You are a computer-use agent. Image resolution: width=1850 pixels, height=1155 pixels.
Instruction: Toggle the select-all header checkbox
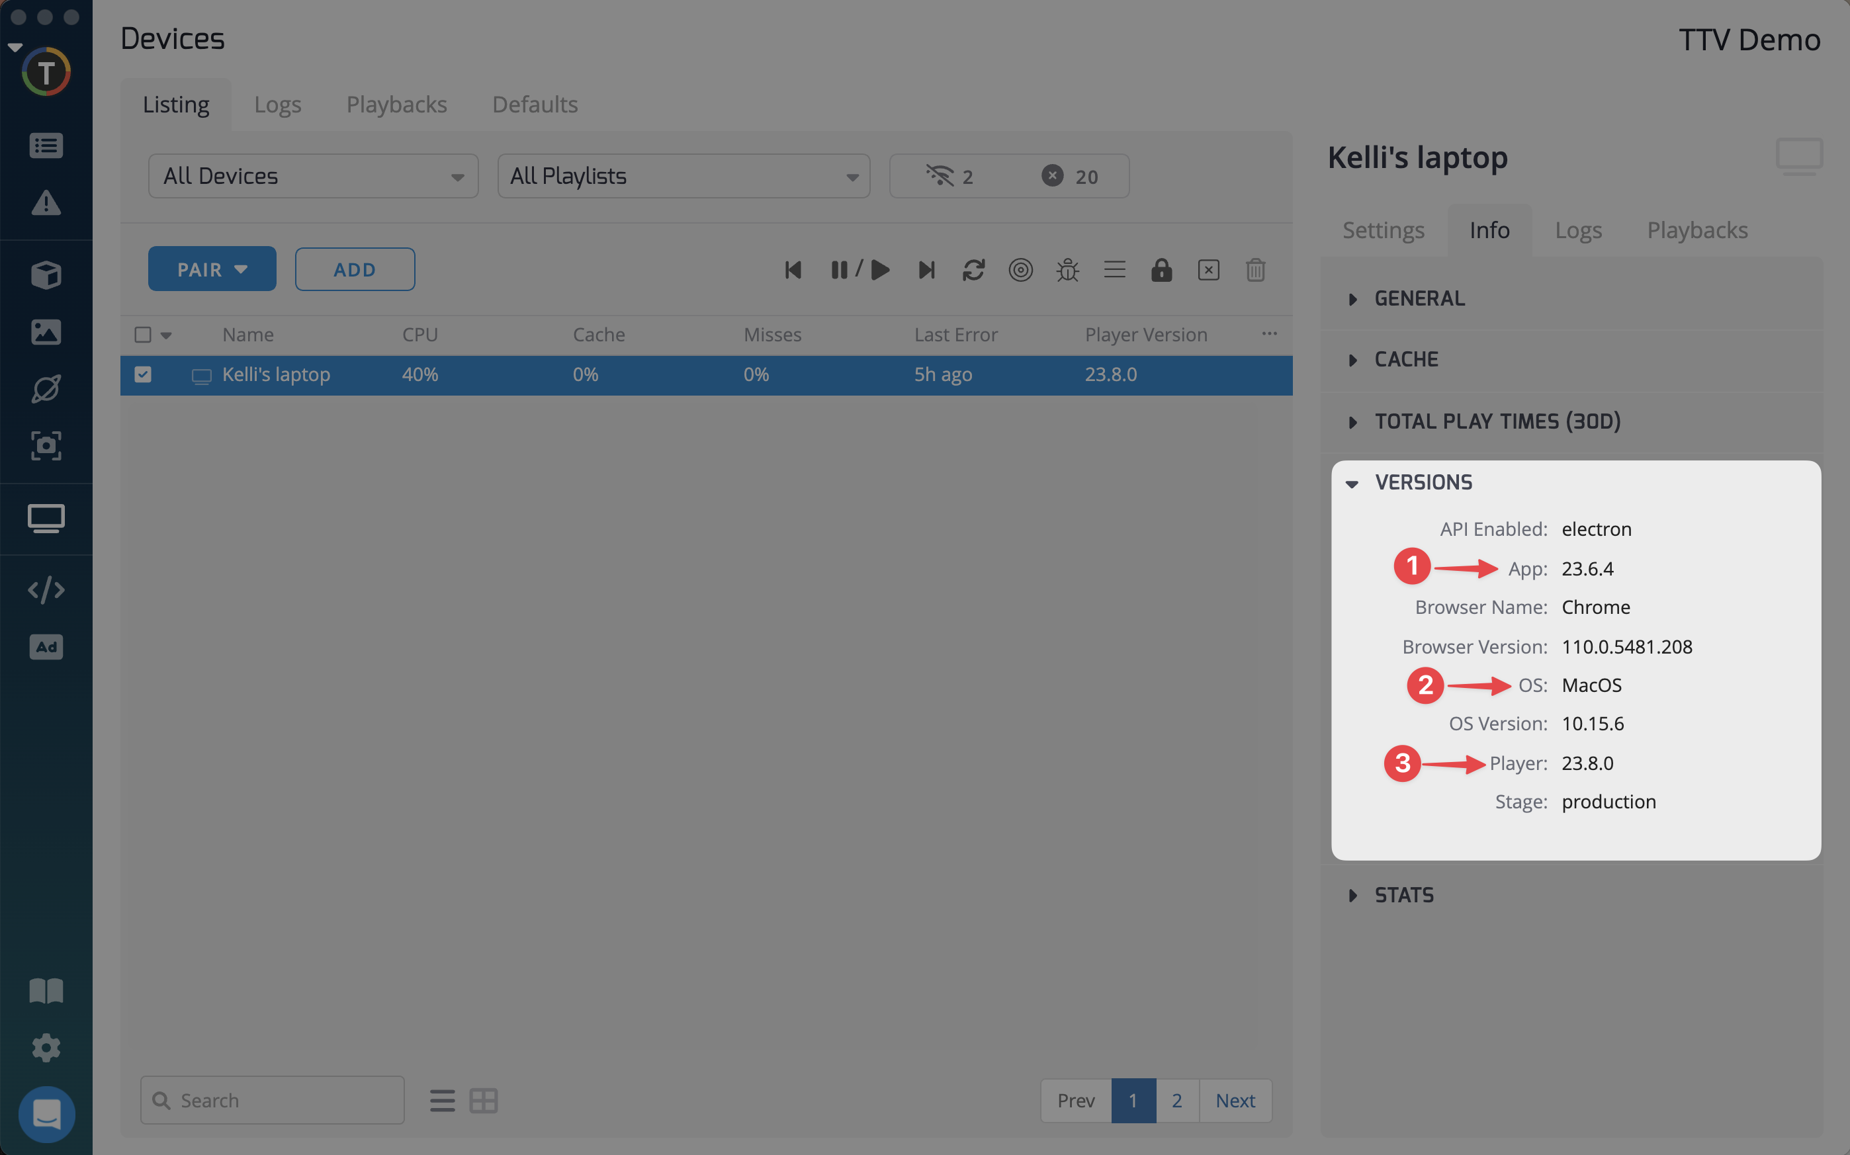tap(143, 335)
